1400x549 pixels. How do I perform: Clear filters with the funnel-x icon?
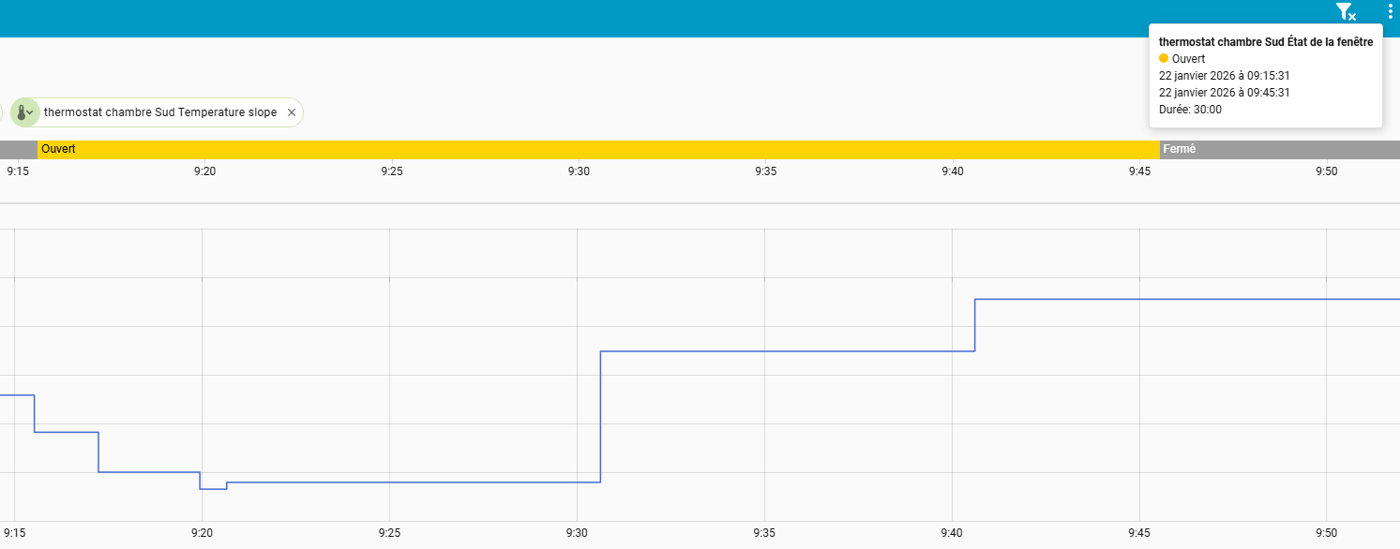(1346, 12)
